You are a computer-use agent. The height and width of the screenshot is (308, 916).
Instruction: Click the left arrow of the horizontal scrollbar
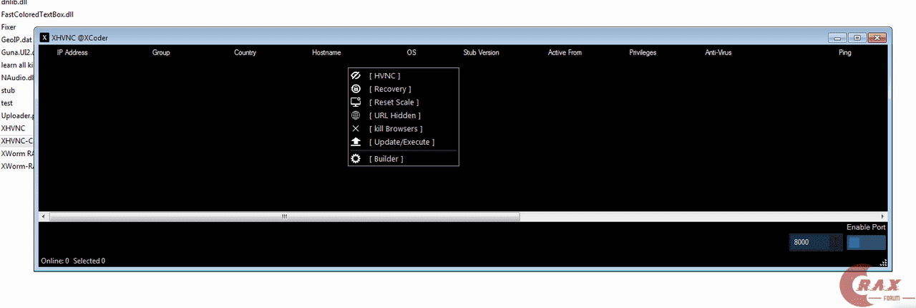click(44, 216)
